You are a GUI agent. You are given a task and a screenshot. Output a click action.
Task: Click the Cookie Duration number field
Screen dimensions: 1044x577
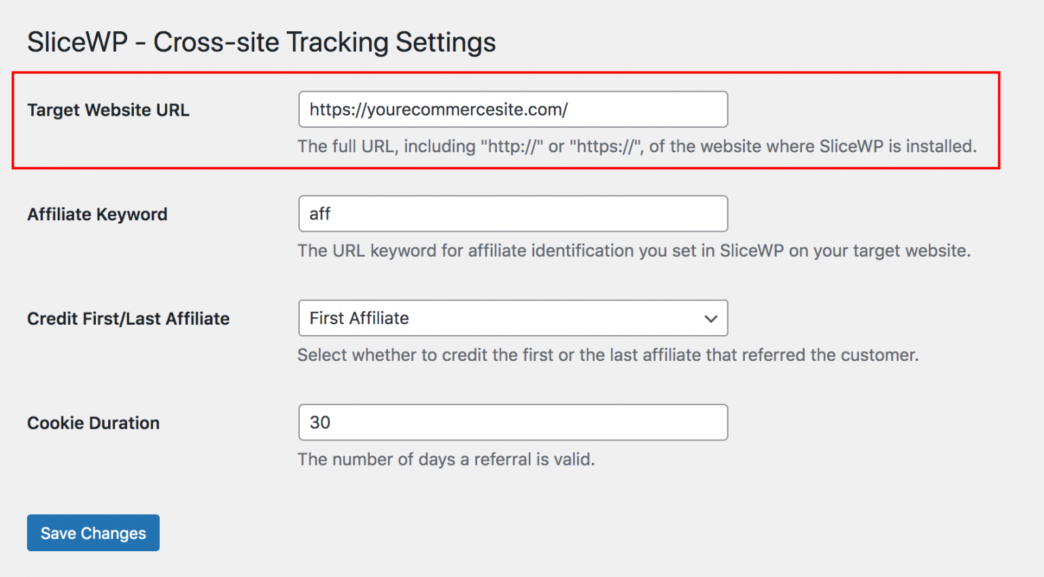pos(512,423)
